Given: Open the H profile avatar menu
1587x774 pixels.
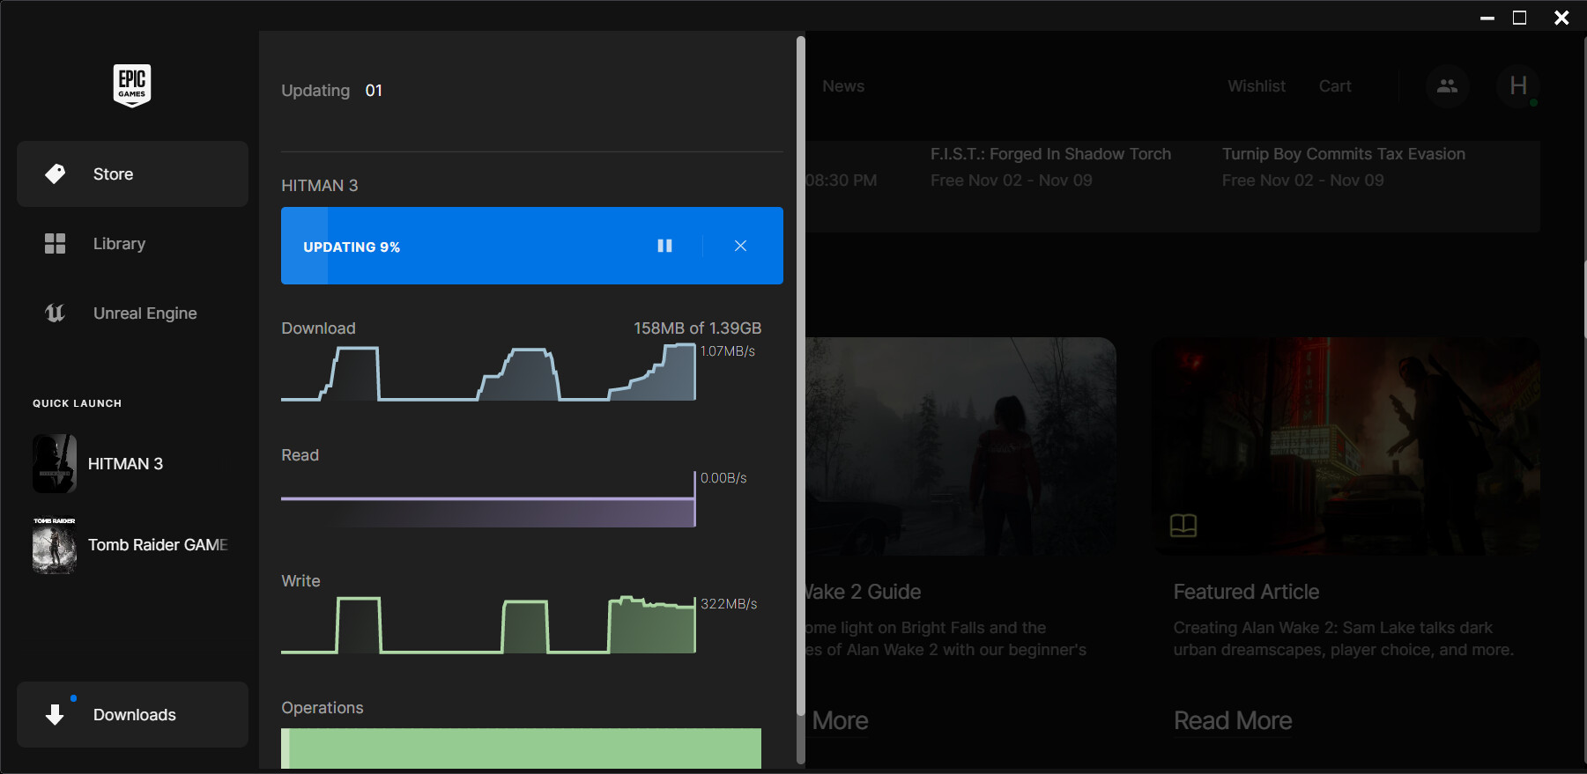Looking at the screenshot, I should point(1517,86).
